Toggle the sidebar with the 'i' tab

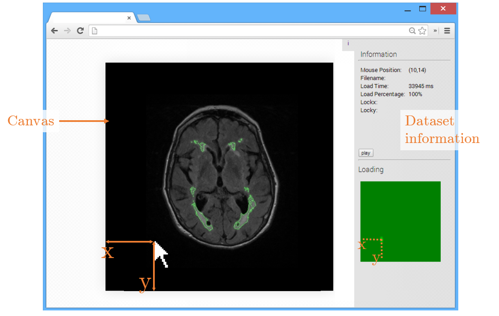[x=348, y=43]
